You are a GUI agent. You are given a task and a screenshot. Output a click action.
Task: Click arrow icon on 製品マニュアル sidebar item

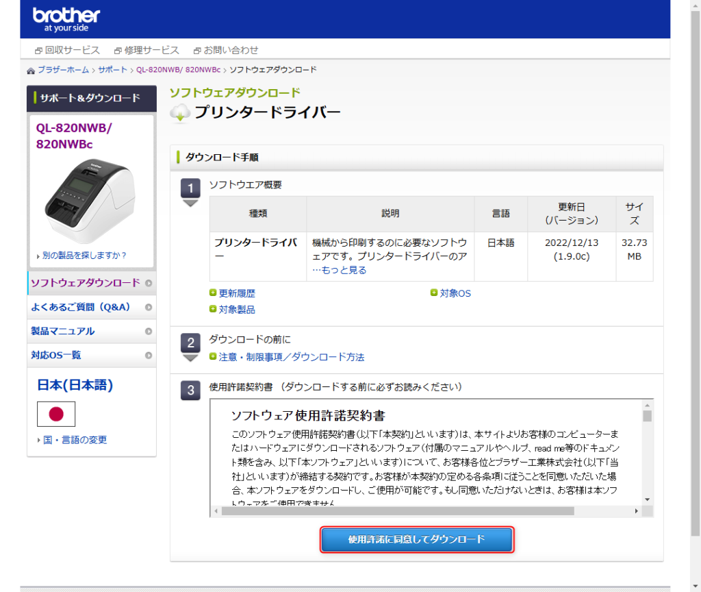(x=149, y=331)
